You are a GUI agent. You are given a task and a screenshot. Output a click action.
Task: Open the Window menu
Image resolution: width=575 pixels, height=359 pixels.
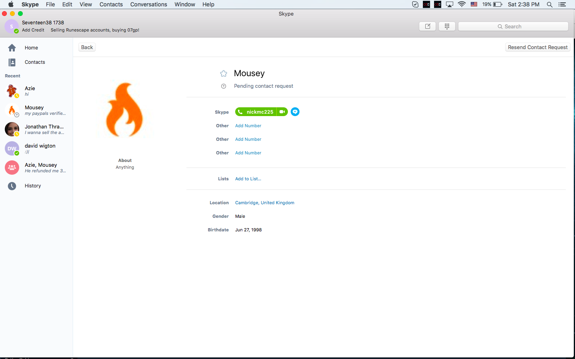185,4
